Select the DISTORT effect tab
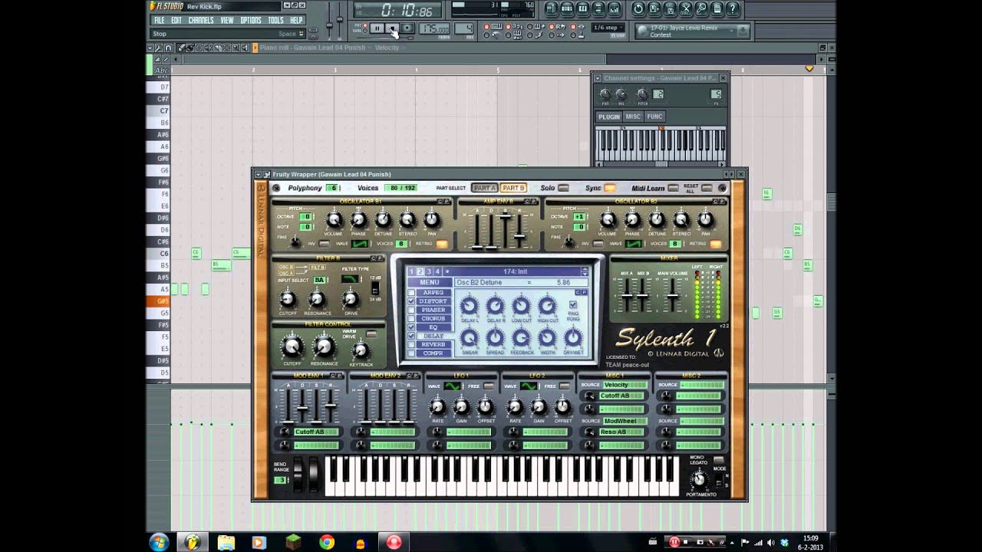The width and height of the screenshot is (982, 552). tap(433, 301)
